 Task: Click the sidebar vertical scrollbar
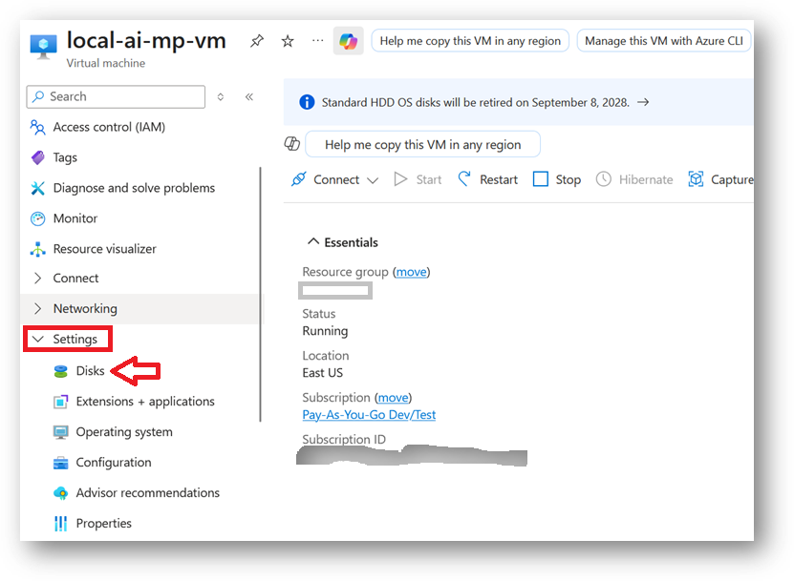tap(261, 294)
